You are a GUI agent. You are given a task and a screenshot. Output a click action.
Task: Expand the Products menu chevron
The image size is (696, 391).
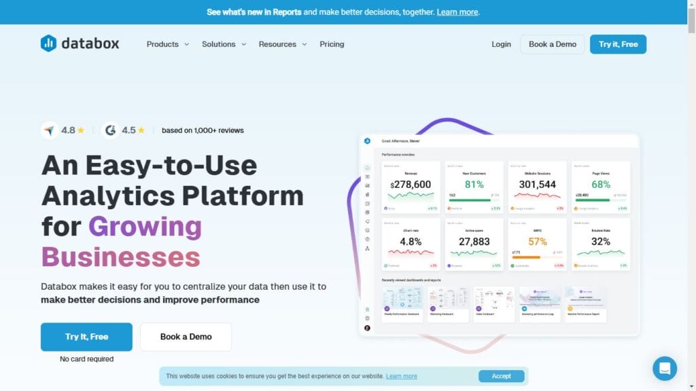tap(186, 44)
